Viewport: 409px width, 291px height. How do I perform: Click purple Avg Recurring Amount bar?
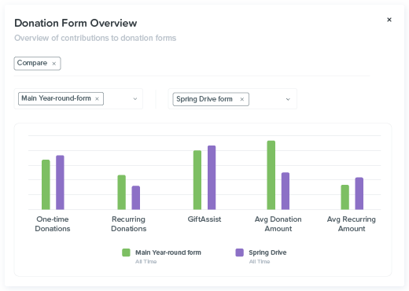359,193
